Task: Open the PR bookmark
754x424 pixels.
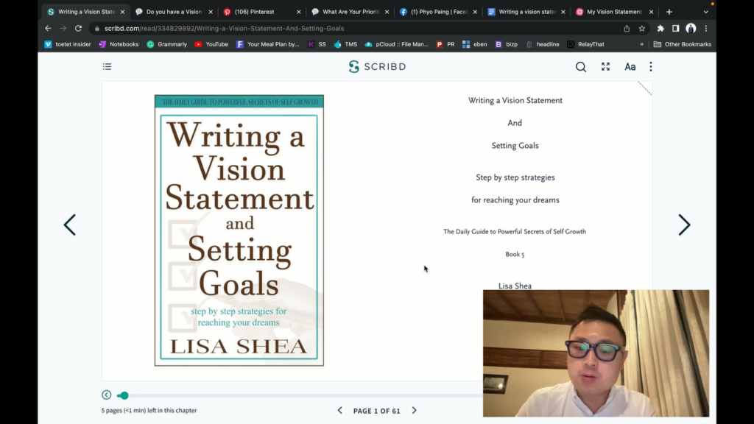Action: click(445, 44)
